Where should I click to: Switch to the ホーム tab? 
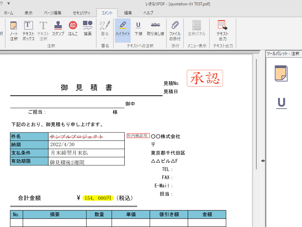pos(8,13)
